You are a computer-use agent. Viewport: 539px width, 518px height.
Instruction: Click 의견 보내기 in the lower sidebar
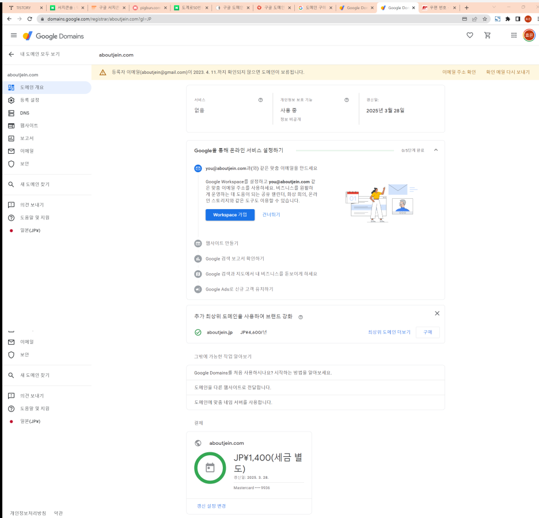pyautogui.click(x=47, y=396)
